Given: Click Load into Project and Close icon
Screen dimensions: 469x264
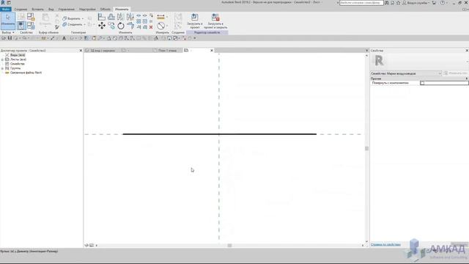Looking at the screenshot, I should 215,21.
